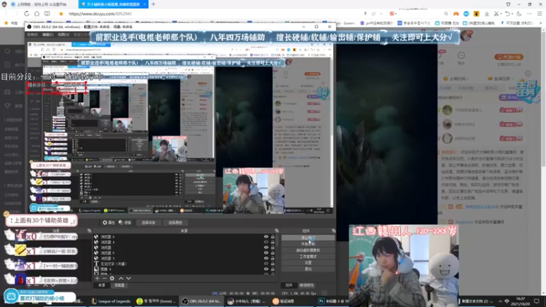546x307 pixels.
Task: Toggle lock on 浏览器 3 source
Action: pyautogui.click(x=272, y=259)
